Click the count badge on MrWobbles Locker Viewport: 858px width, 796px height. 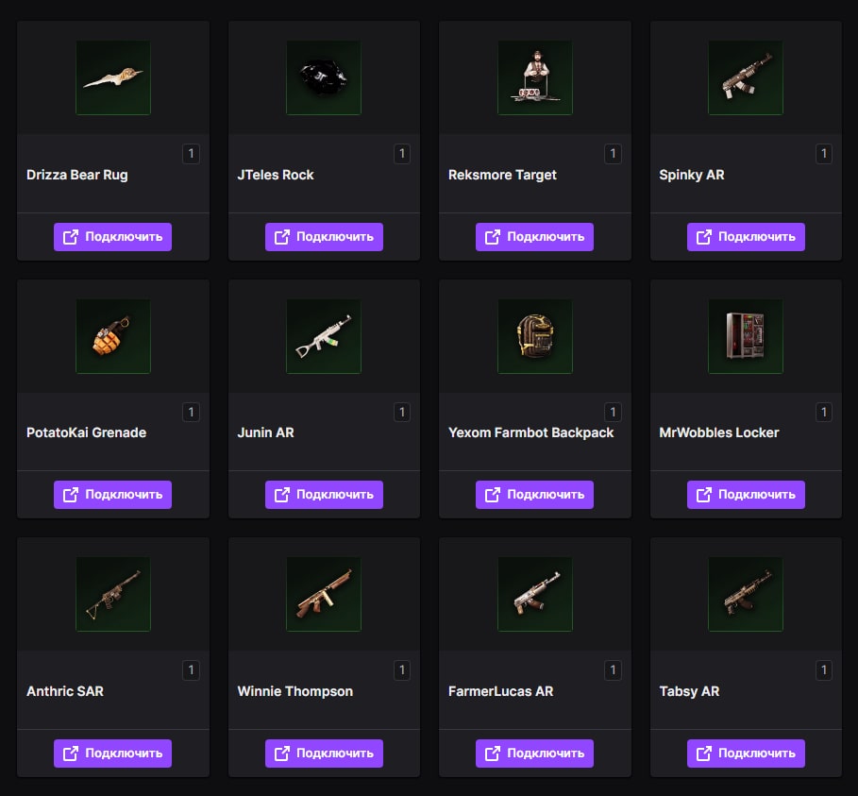(x=823, y=413)
